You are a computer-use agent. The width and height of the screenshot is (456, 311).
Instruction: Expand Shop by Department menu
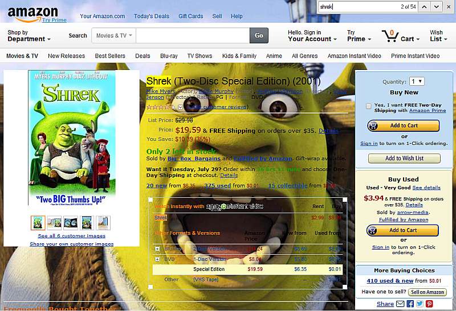tap(29, 36)
